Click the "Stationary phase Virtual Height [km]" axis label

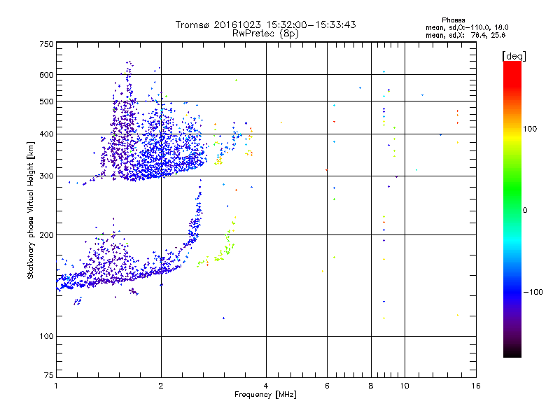pos(31,210)
